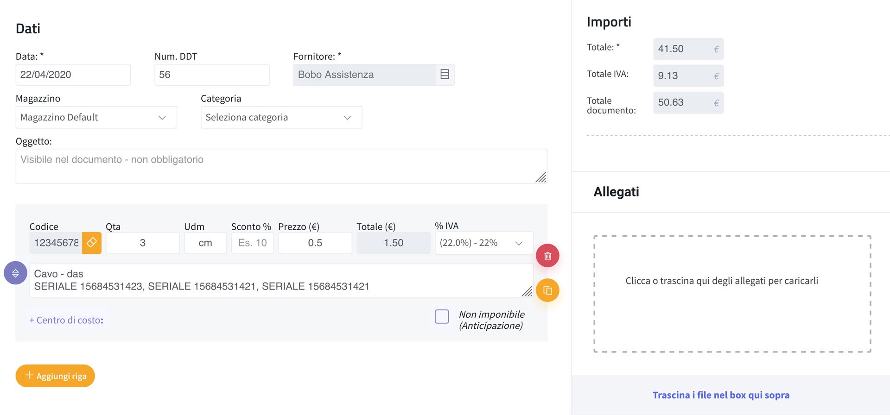This screenshot has width=890, height=415.
Task: Open the % IVA 22% dropdown
Action: click(x=484, y=243)
